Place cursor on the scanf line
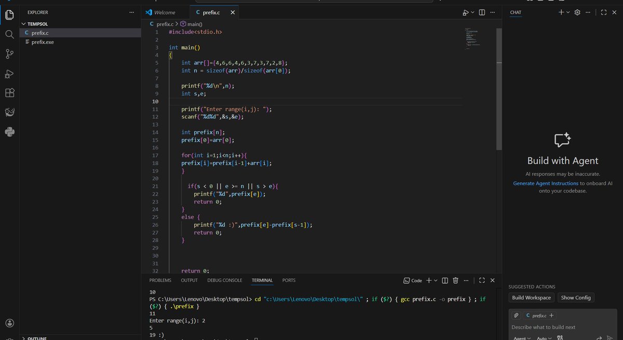 pyautogui.click(x=212, y=117)
